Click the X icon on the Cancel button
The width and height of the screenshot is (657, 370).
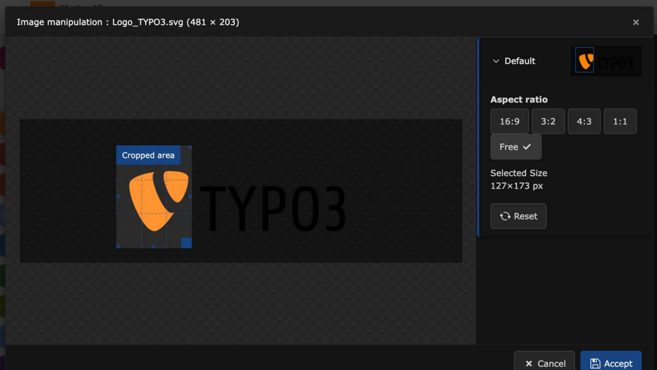coord(529,363)
